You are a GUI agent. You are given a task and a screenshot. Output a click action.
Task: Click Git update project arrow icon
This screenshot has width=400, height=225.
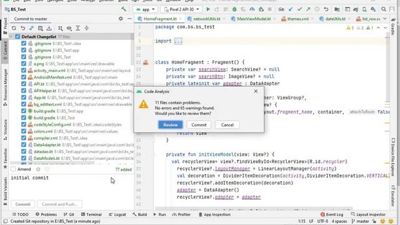point(291,9)
